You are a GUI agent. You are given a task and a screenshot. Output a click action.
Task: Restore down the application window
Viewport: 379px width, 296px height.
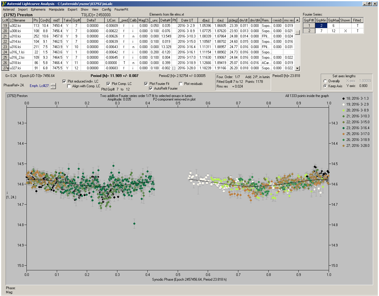(x=370, y=4)
